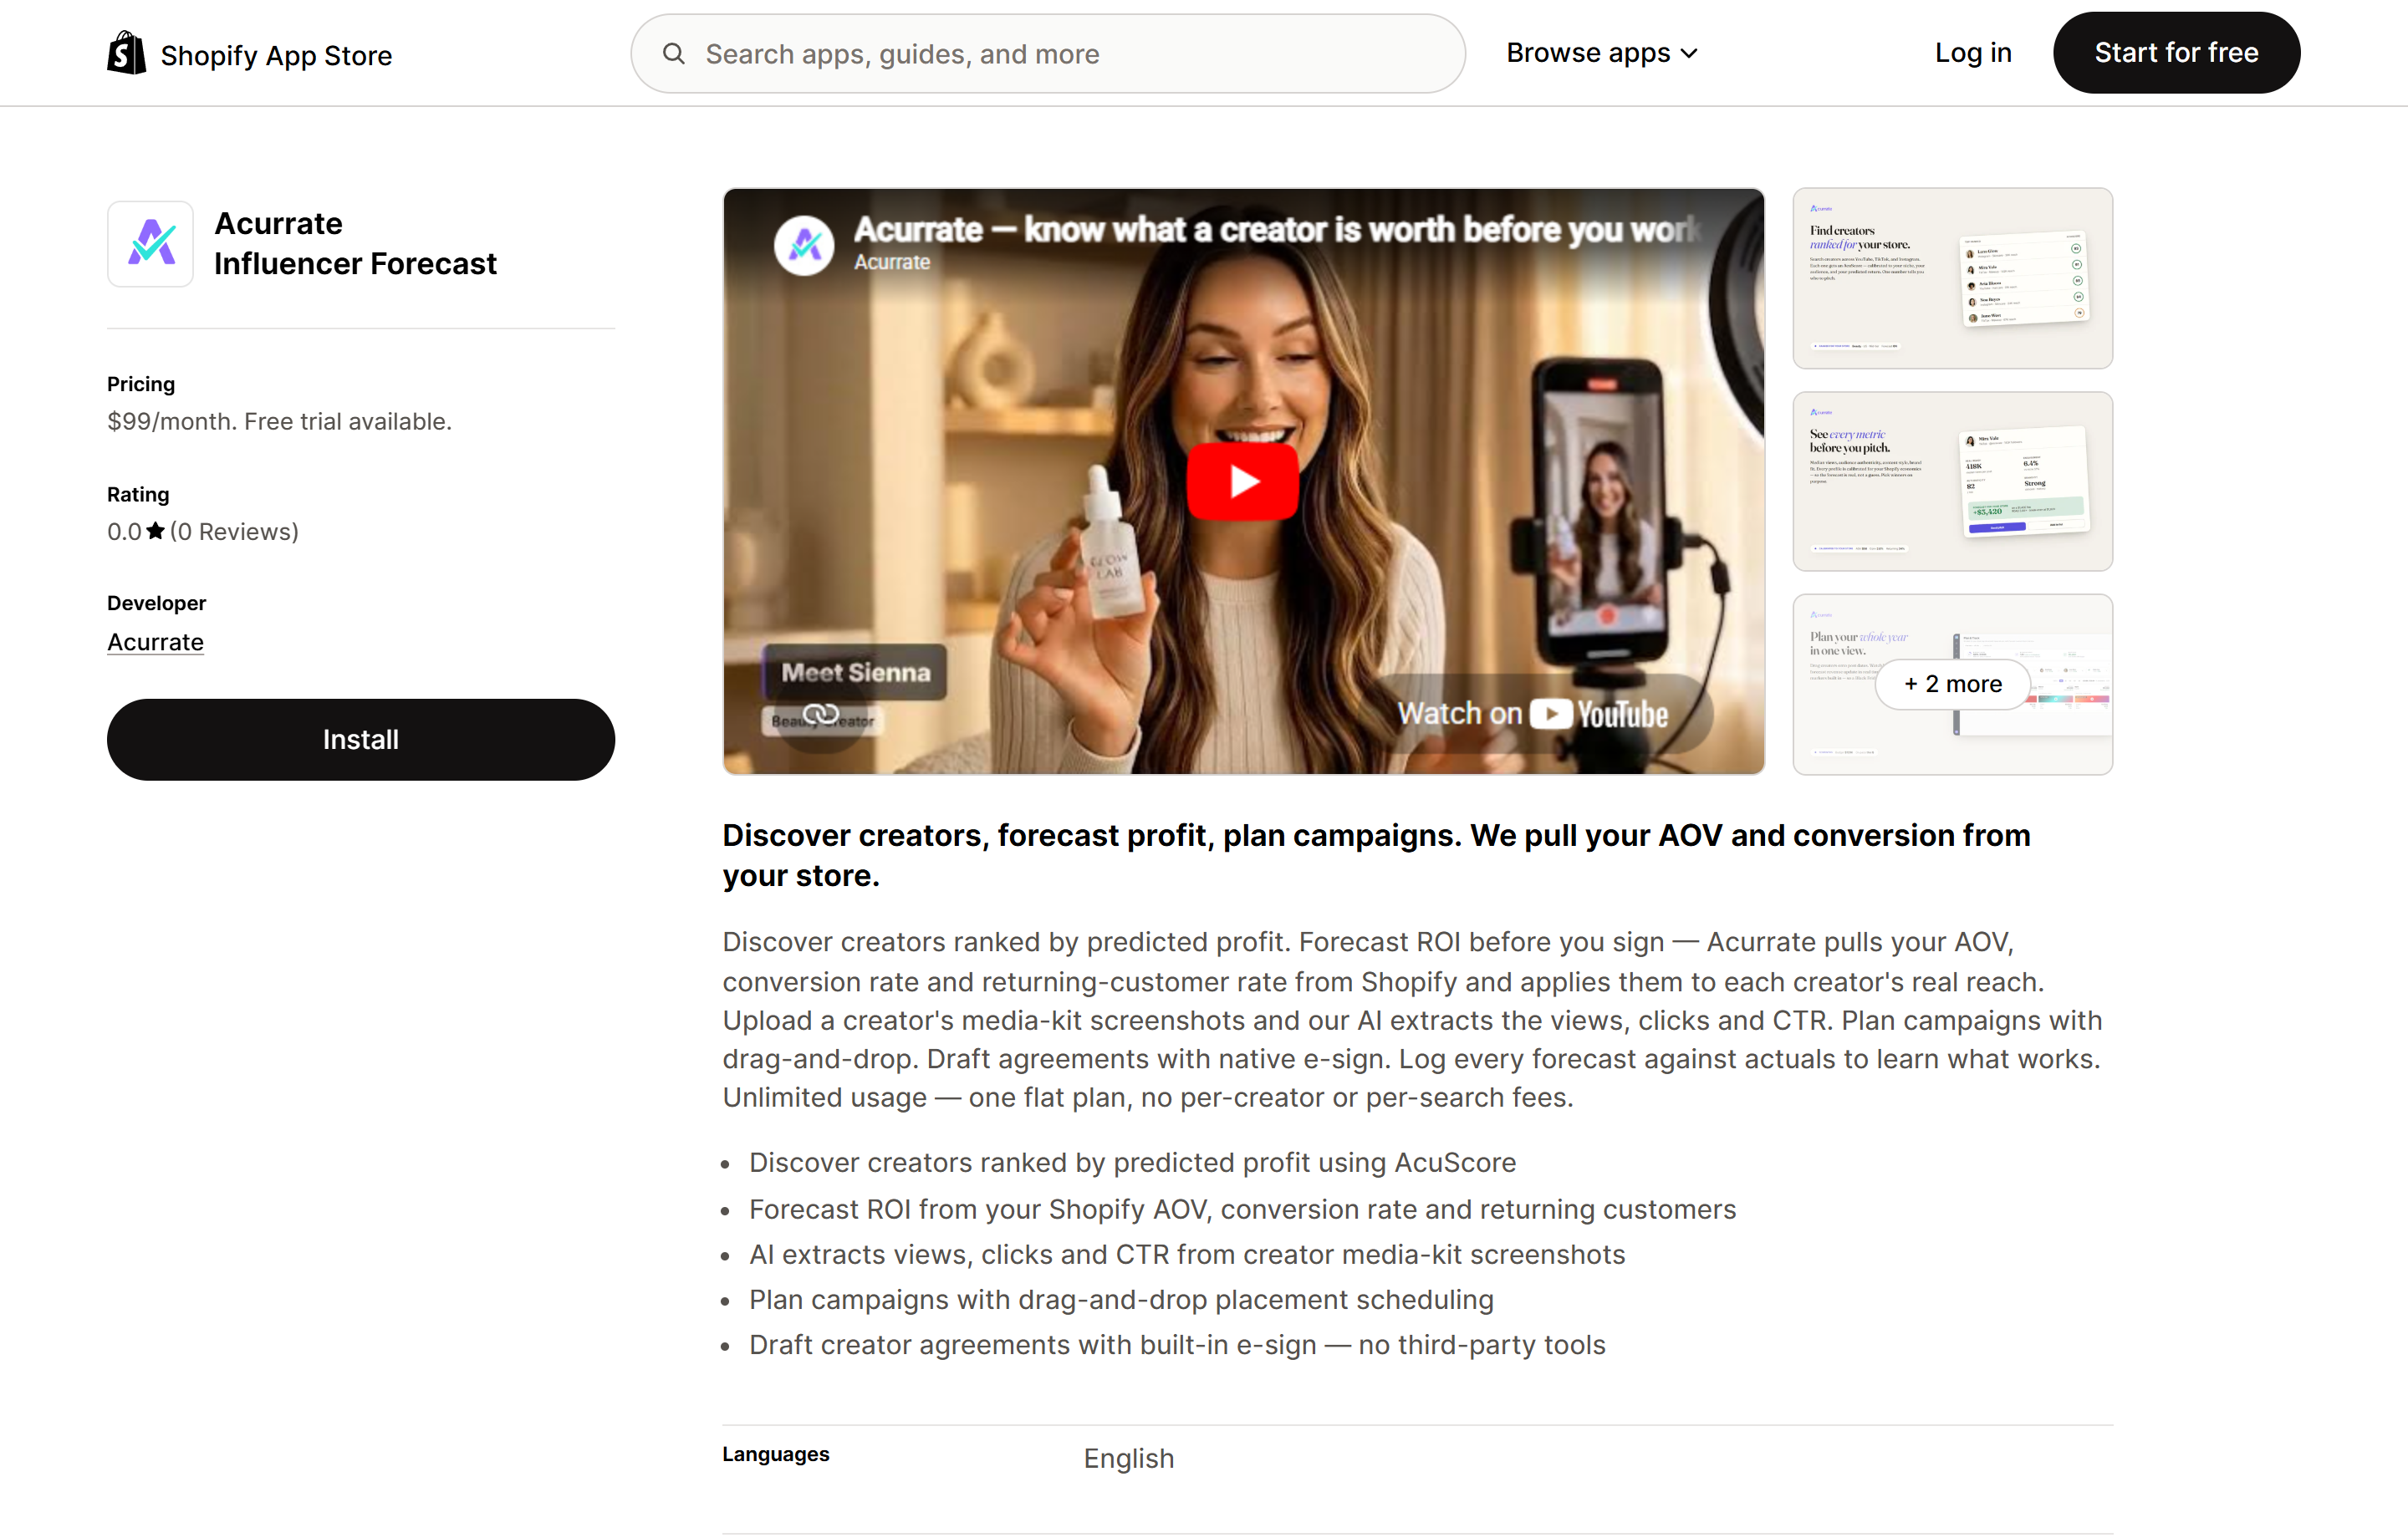
Task: Open the video title link in player
Action: [x=1277, y=229]
